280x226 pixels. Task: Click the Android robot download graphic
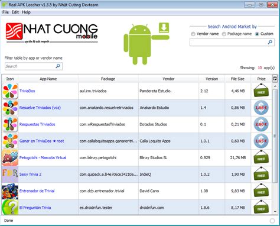coord(146,44)
